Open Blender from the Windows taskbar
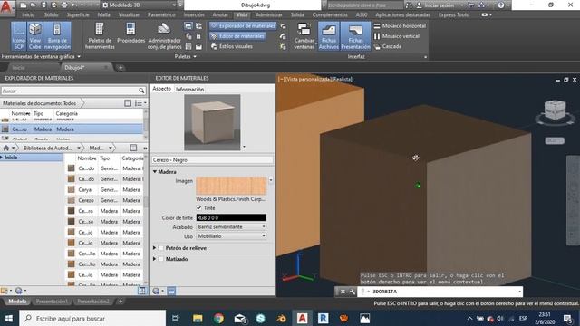Viewport: 580px width, 326px height. (x=281, y=318)
